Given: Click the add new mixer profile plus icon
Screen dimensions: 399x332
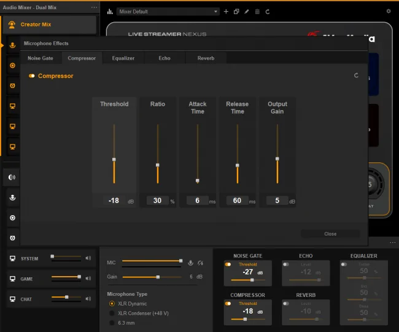Looking at the screenshot, I should pyautogui.click(x=226, y=12).
